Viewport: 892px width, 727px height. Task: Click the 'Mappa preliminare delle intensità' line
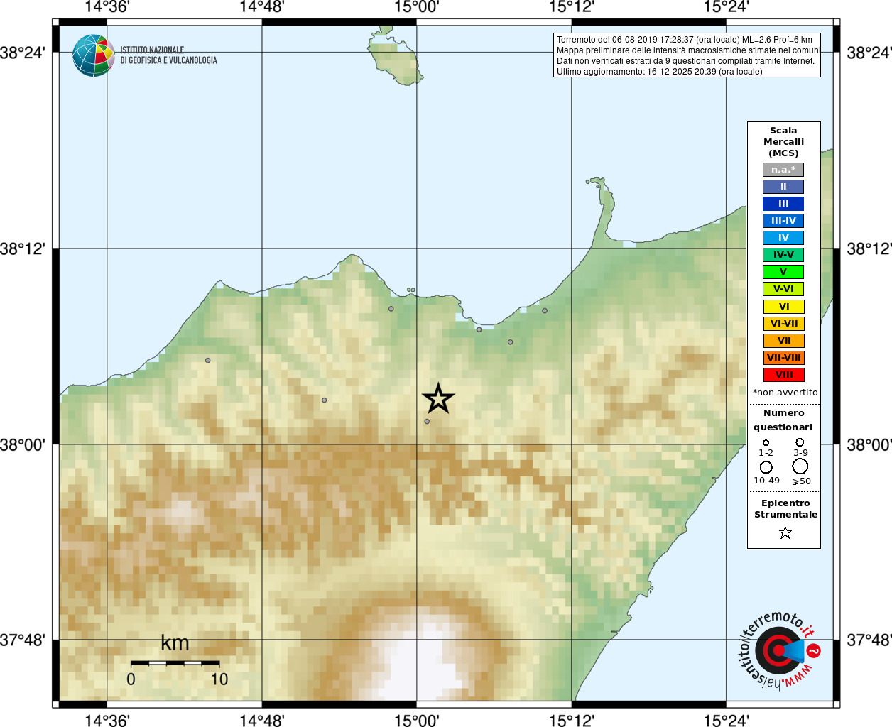point(689,50)
